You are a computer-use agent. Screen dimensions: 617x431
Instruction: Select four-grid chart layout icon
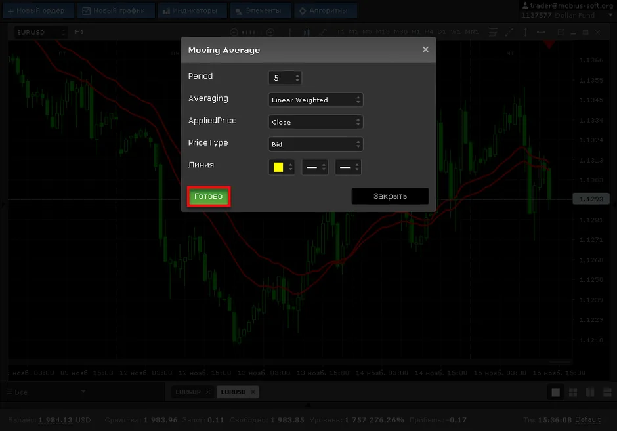click(573, 392)
